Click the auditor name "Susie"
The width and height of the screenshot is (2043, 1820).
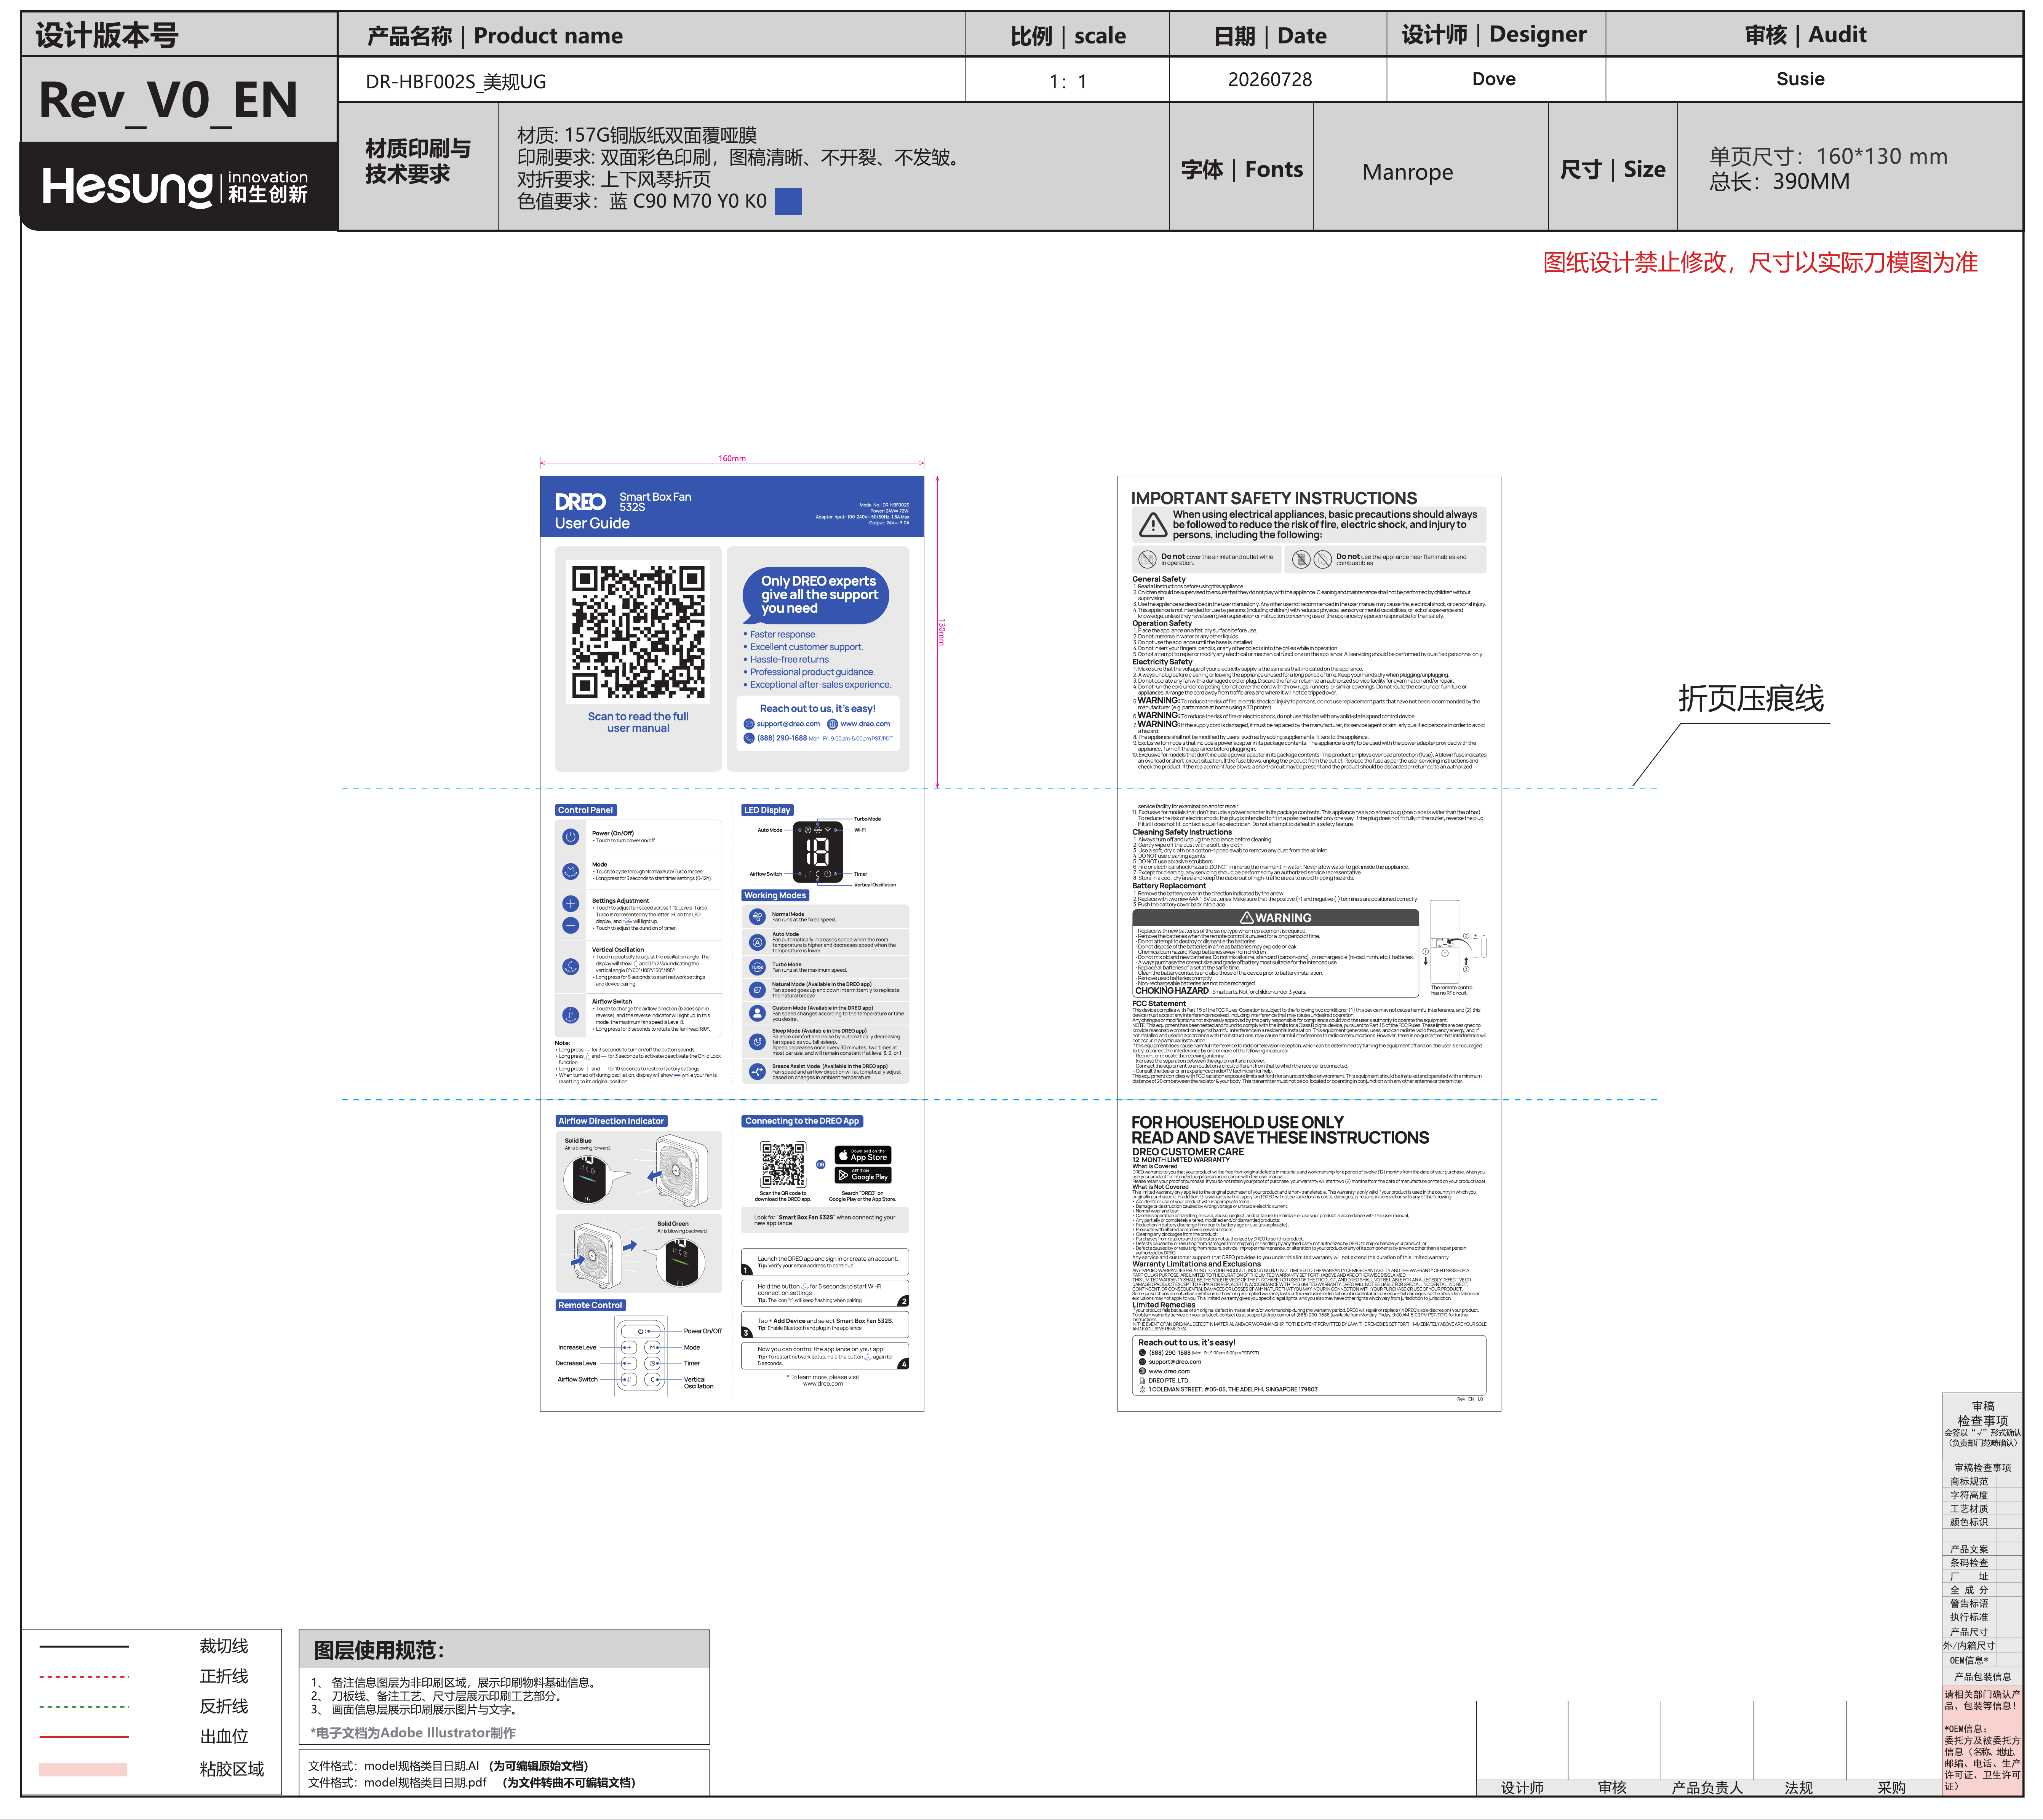(1800, 79)
